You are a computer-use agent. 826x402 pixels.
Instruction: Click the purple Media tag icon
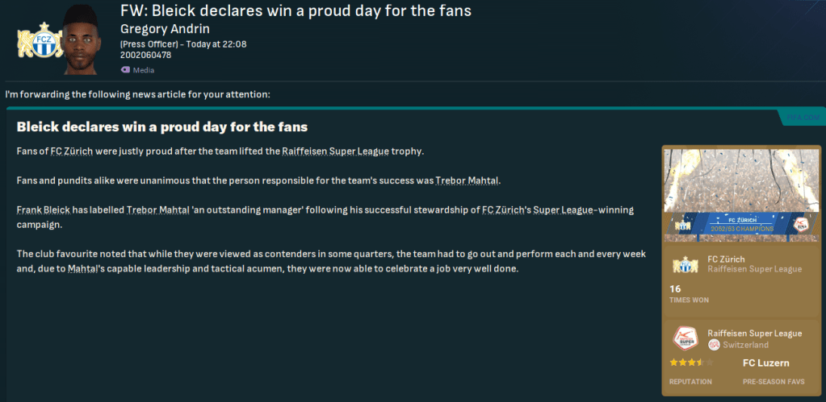[125, 70]
